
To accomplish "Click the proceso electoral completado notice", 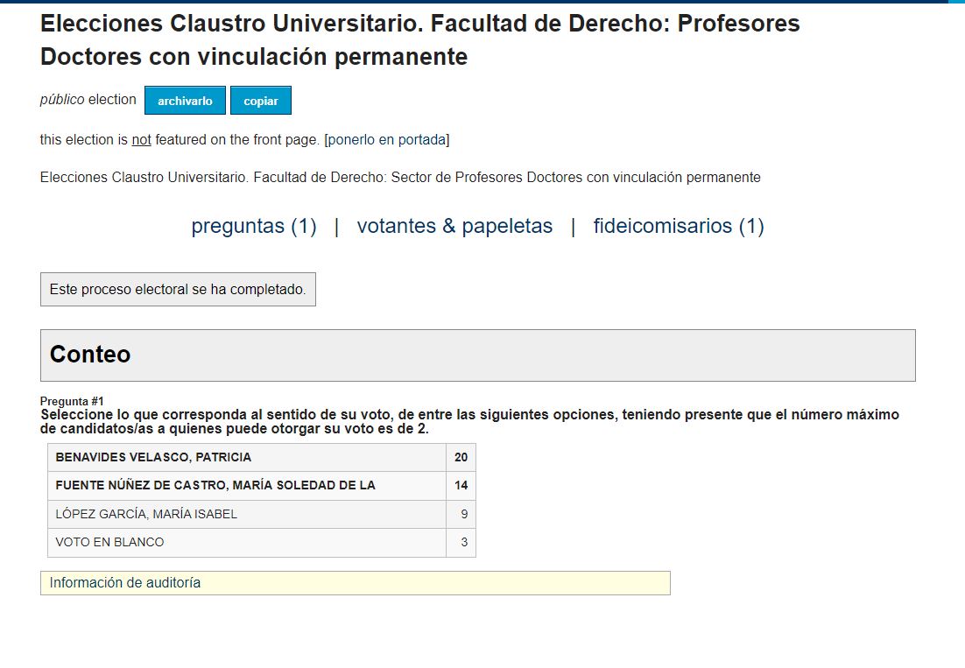I will [178, 289].
